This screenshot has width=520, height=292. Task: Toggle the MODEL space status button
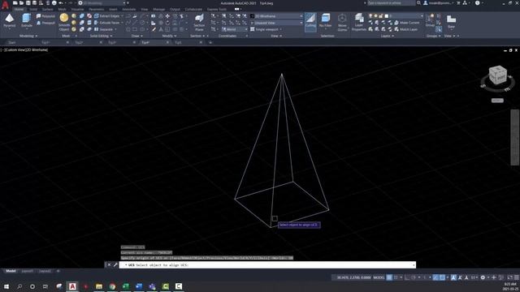click(x=379, y=277)
